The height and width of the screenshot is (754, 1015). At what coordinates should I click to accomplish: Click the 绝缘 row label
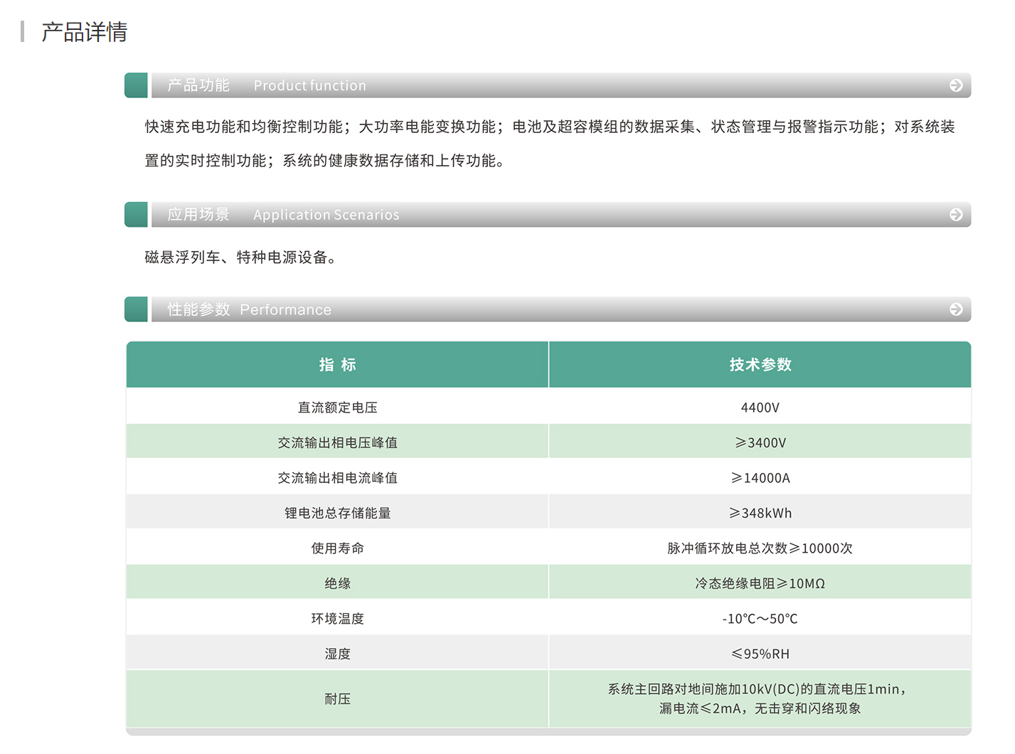(x=337, y=583)
